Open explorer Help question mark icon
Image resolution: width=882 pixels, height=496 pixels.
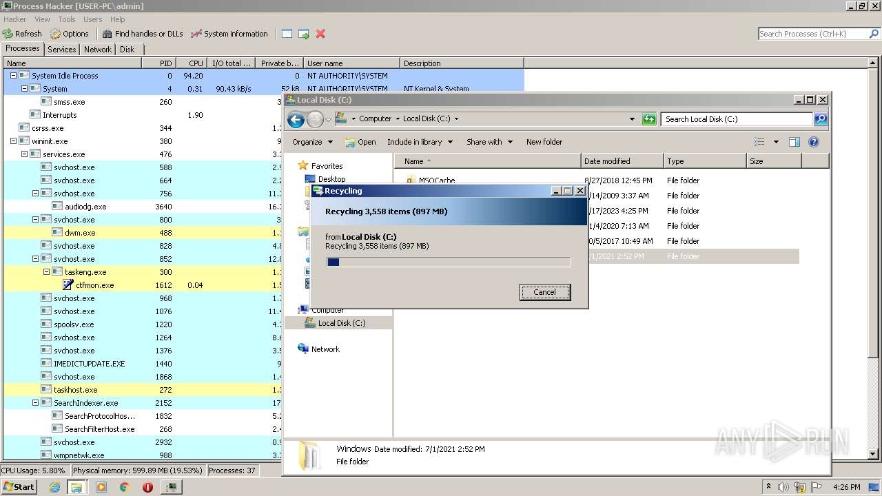pos(813,142)
